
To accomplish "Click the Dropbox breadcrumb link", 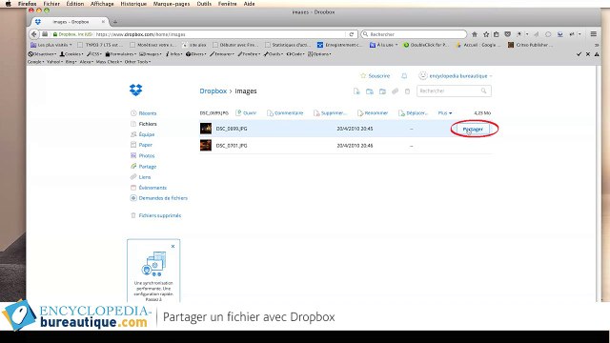I will [x=213, y=91].
